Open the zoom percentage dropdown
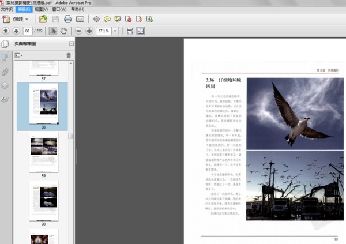The width and height of the screenshot is (346, 244). point(116,31)
